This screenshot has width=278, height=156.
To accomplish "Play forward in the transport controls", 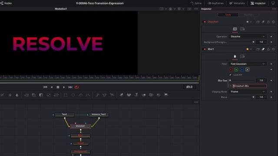I will pyautogui.click(x=64, y=87).
